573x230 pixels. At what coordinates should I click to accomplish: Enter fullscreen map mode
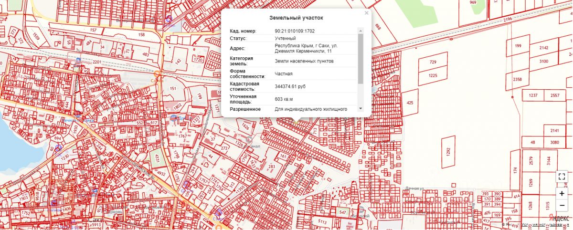[562, 176]
